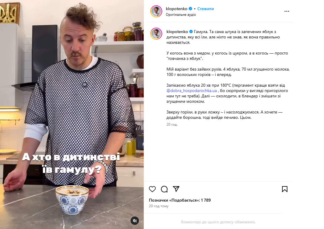Click the klopotenko avatar beside the caption
324x229 pixels.
156,34
